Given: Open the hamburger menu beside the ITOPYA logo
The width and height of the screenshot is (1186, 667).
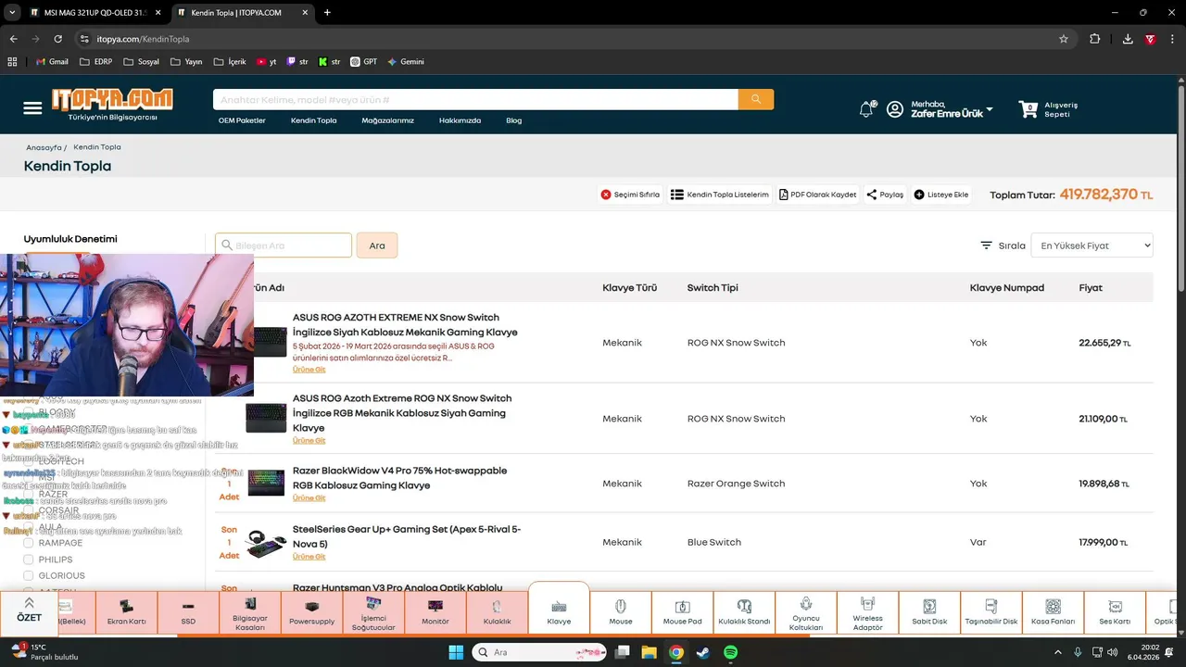Looking at the screenshot, I should tap(32, 108).
